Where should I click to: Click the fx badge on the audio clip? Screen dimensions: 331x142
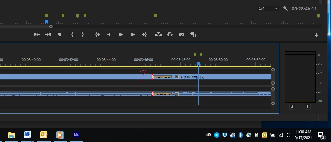pyautogui.click(x=177, y=94)
